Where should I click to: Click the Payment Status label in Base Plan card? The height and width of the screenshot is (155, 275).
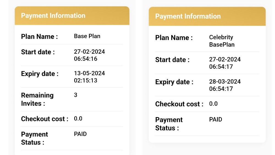pos(34,138)
